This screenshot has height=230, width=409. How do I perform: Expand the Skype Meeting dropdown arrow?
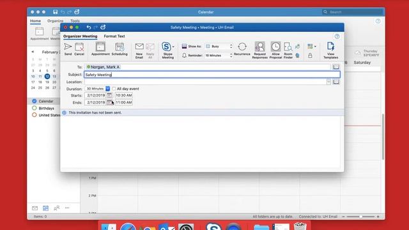coord(173,47)
